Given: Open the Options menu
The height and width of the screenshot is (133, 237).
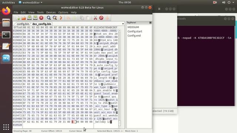Looking at the screenshot, I should [x=63, y=12].
